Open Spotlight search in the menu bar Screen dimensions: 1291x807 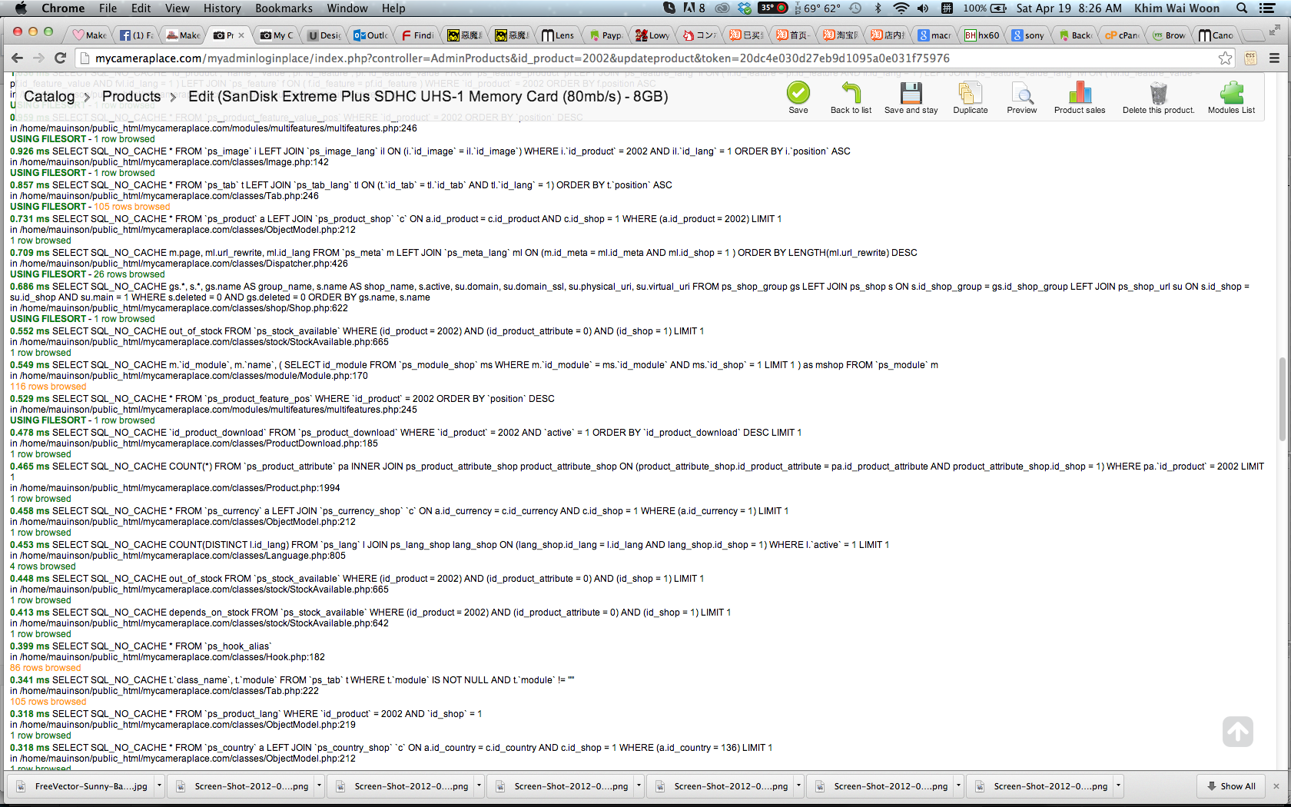1242,8
